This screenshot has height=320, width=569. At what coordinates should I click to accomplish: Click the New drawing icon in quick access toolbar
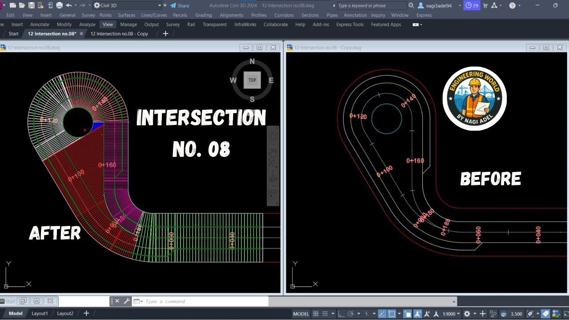click(12, 5)
